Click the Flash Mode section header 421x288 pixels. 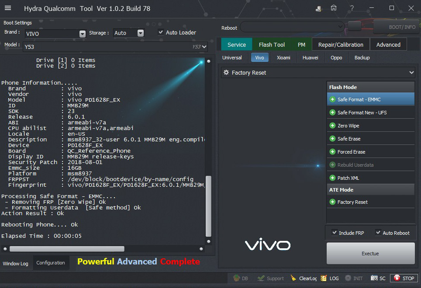click(x=370, y=87)
